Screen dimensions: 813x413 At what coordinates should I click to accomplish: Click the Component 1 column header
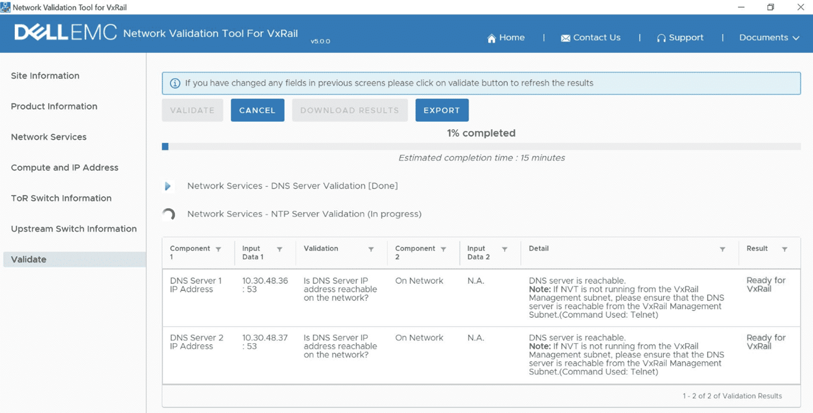[190, 253]
